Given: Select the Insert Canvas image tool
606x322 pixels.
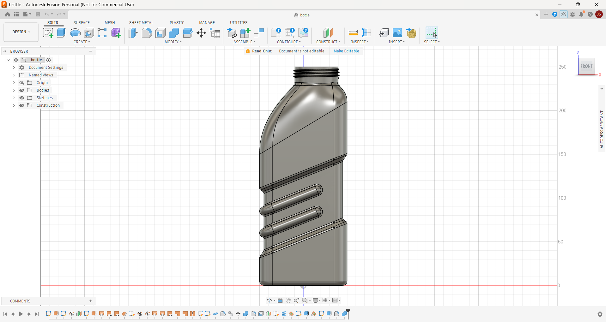Looking at the screenshot, I should click(397, 33).
